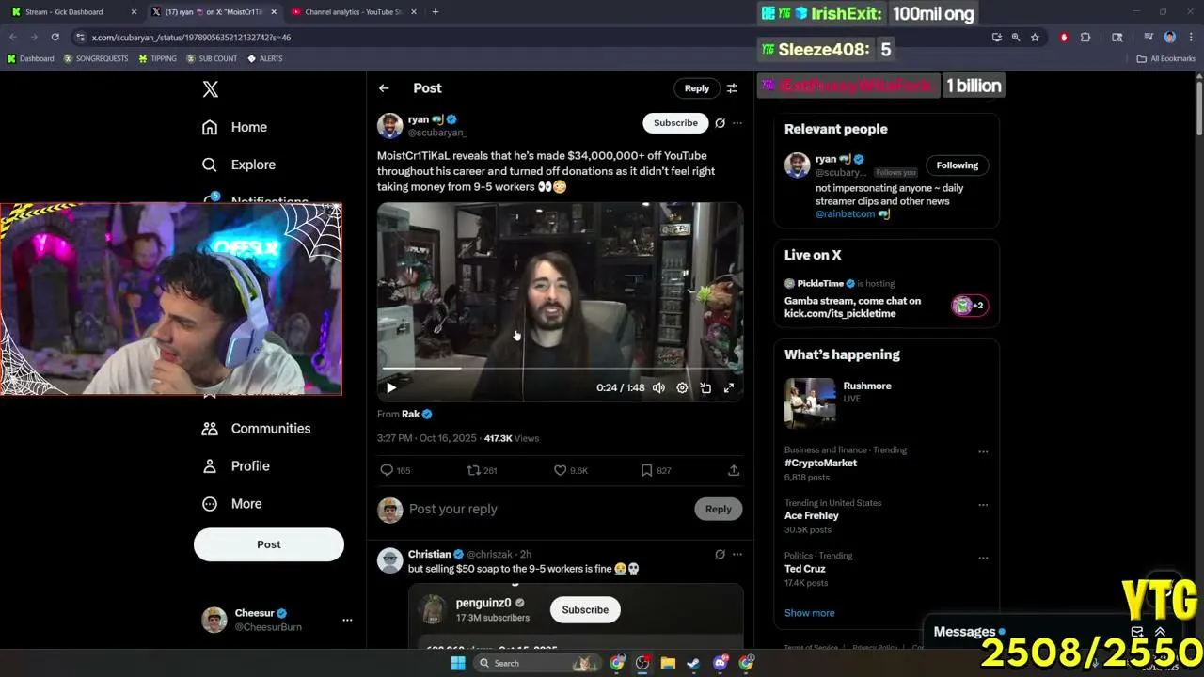Viewport: 1204px width, 677px height.
Task: Open the Dashboard bookmark
Action: [x=30, y=58]
